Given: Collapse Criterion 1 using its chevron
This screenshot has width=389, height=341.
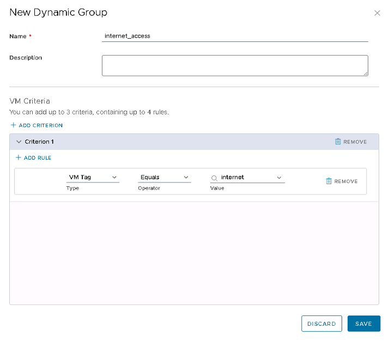Looking at the screenshot, I should (x=19, y=142).
